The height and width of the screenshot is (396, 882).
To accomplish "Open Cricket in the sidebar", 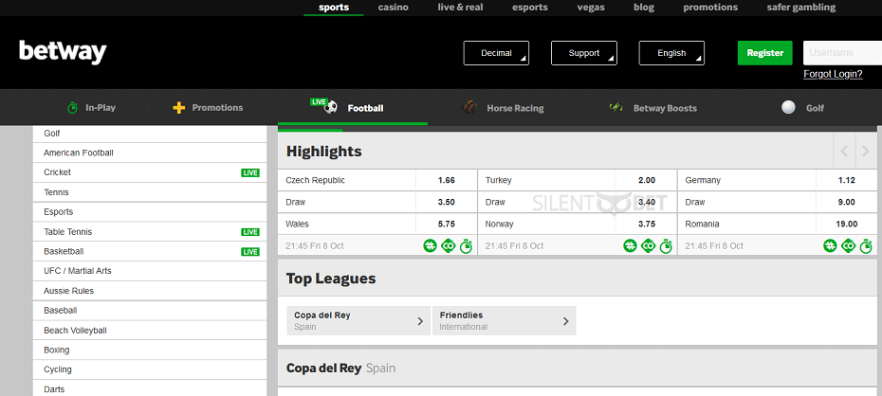I will [x=150, y=172].
